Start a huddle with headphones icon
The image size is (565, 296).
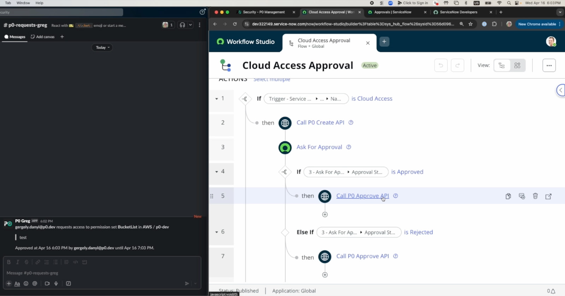pyautogui.click(x=182, y=25)
